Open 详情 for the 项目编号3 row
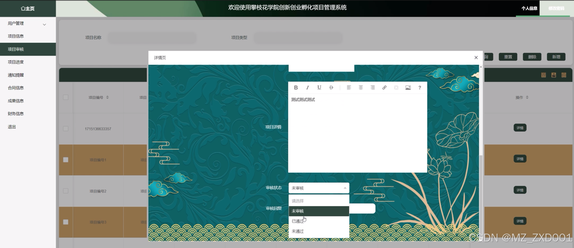Screen dimensions: 574x248 [520, 221]
